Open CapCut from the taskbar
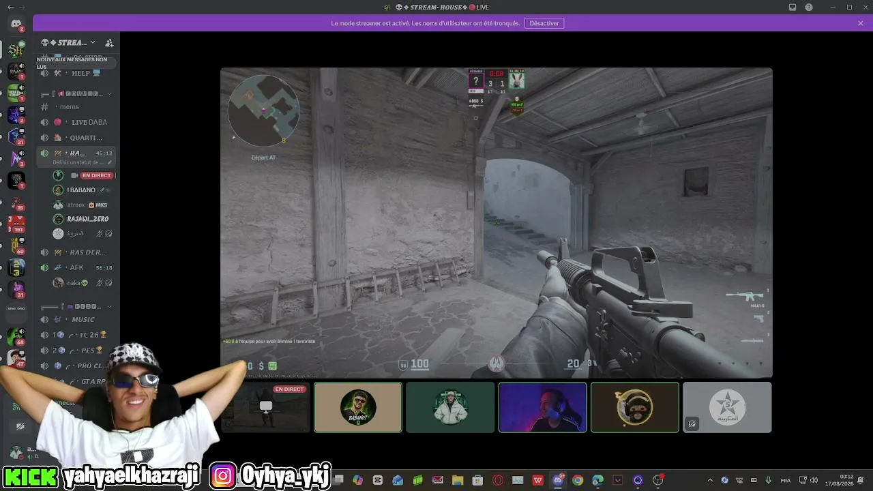 point(378,480)
